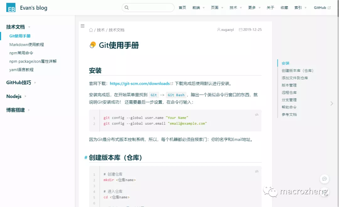Click the Git使用手册 title badge icon

(x=93, y=45)
